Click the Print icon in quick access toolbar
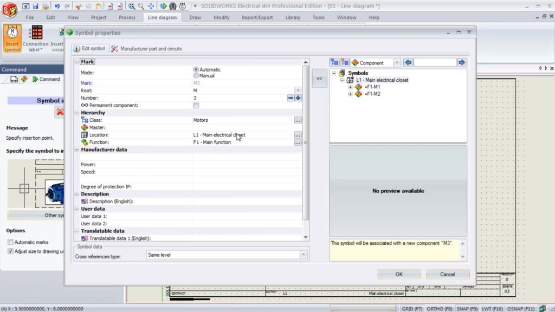The width and height of the screenshot is (555, 312). pyautogui.click(x=46, y=6)
